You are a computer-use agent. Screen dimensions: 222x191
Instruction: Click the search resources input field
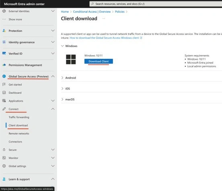(x=156, y=4)
